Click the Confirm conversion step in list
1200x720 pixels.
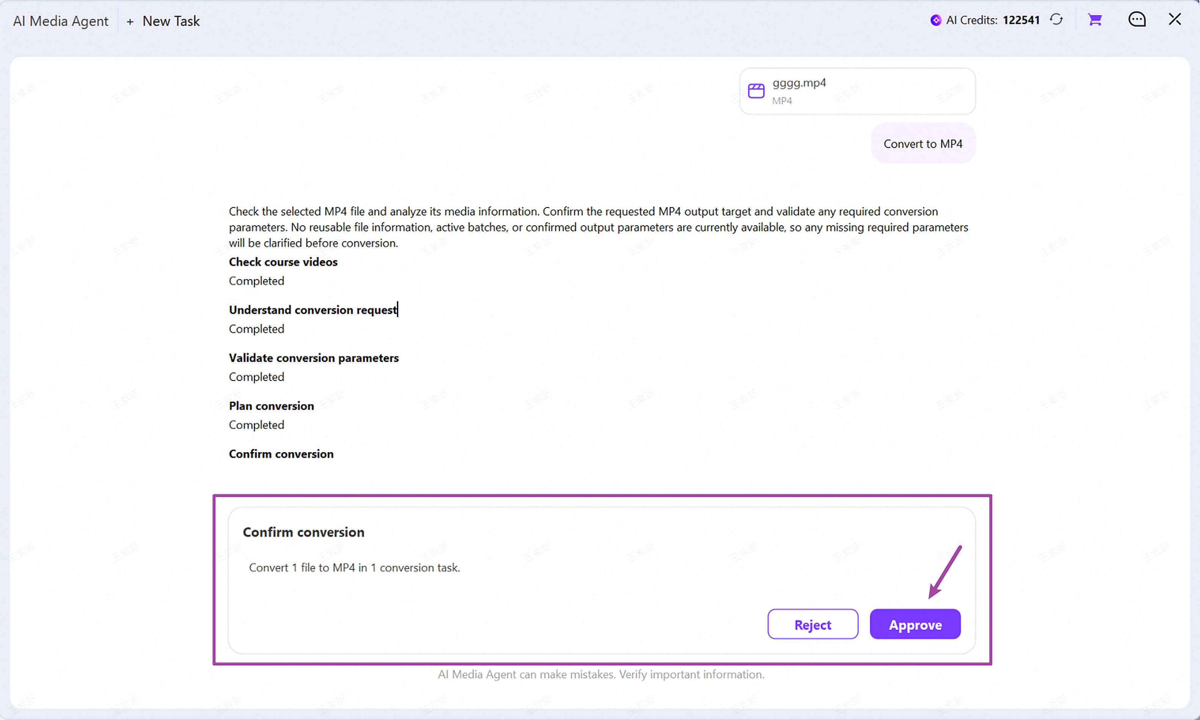coord(281,454)
